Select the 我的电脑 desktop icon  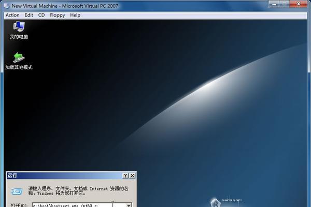pos(19,31)
